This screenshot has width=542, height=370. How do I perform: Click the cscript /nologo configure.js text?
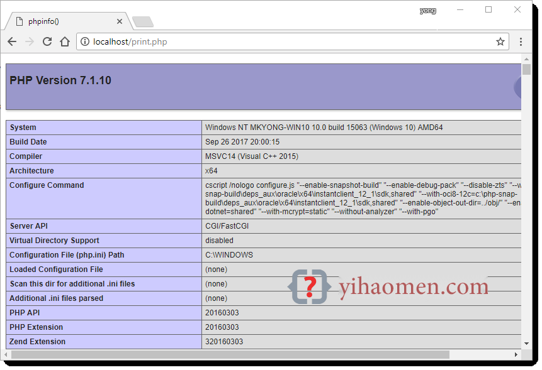[x=250, y=185]
